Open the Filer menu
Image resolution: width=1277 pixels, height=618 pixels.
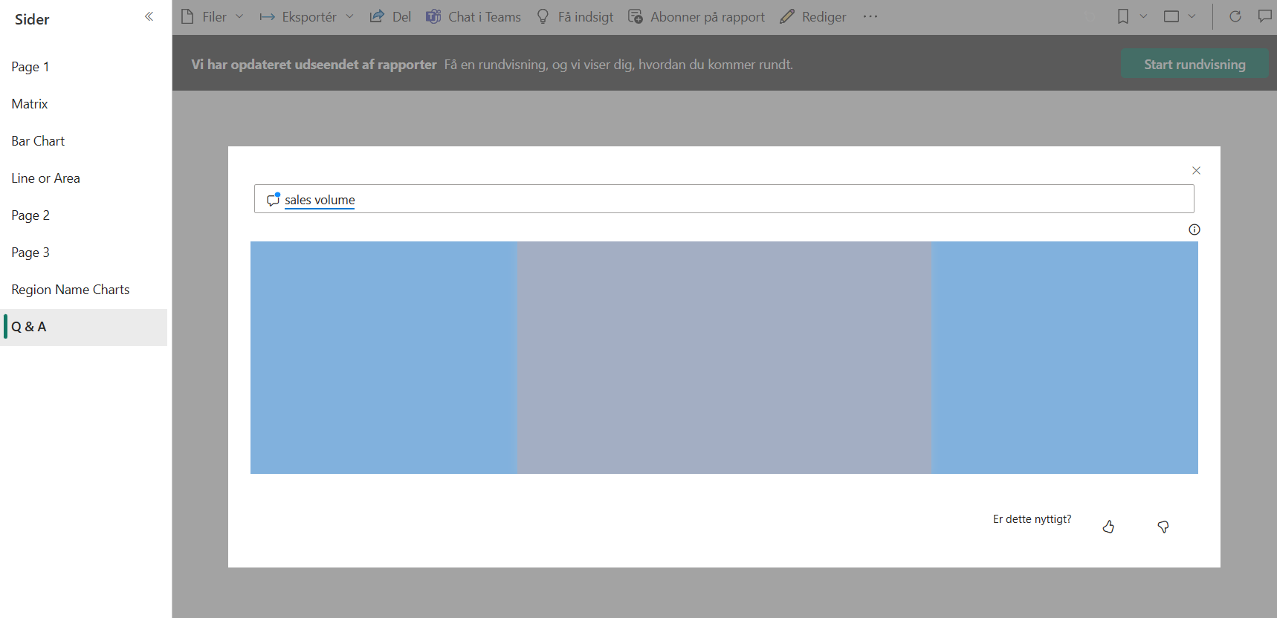pyautogui.click(x=213, y=16)
